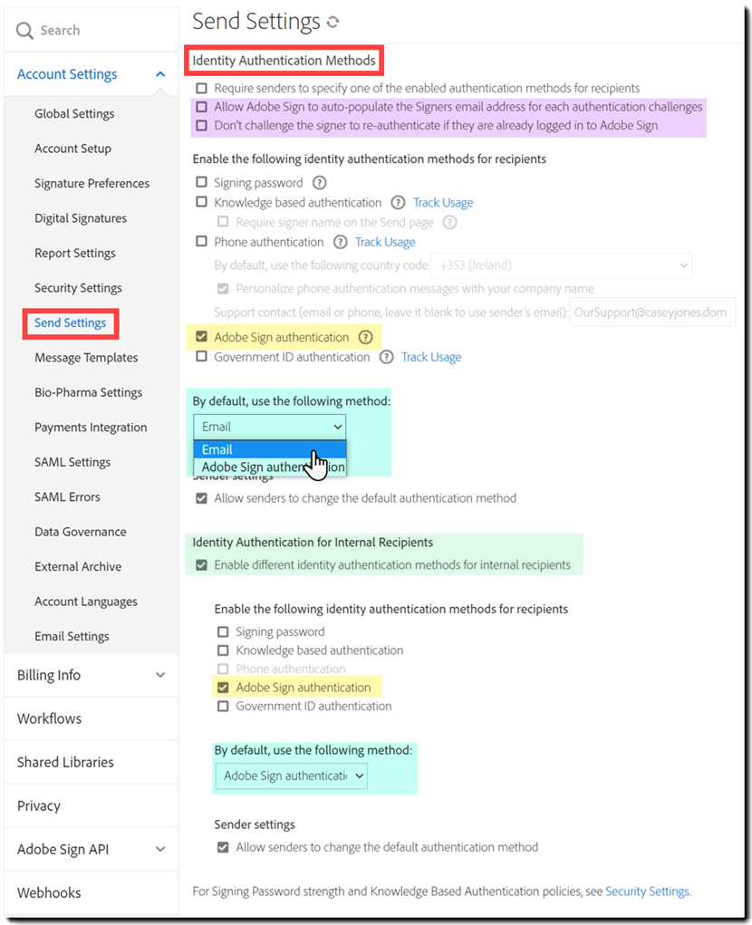Go to Account Setup
The image size is (752, 925).
tap(72, 149)
